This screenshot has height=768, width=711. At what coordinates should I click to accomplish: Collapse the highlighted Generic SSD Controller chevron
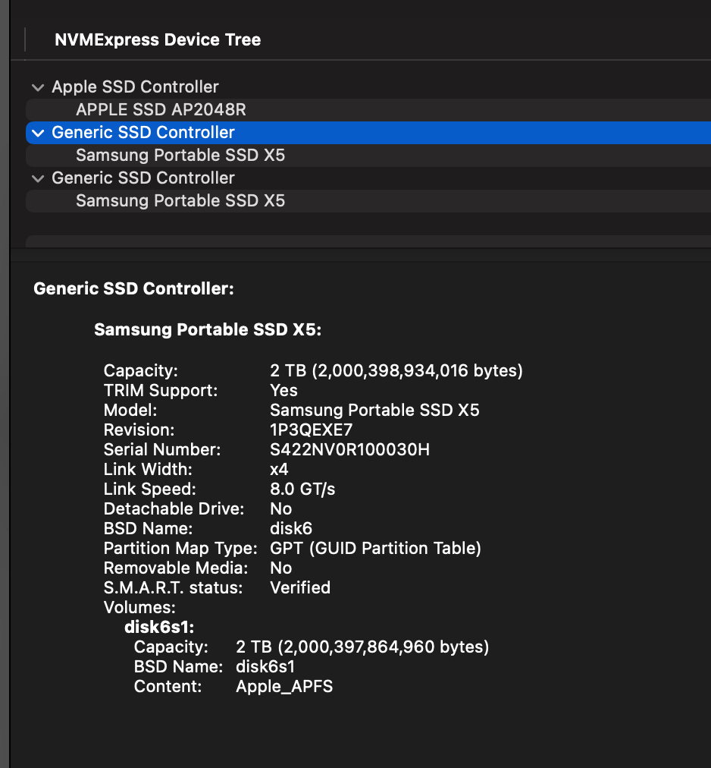(x=38, y=134)
